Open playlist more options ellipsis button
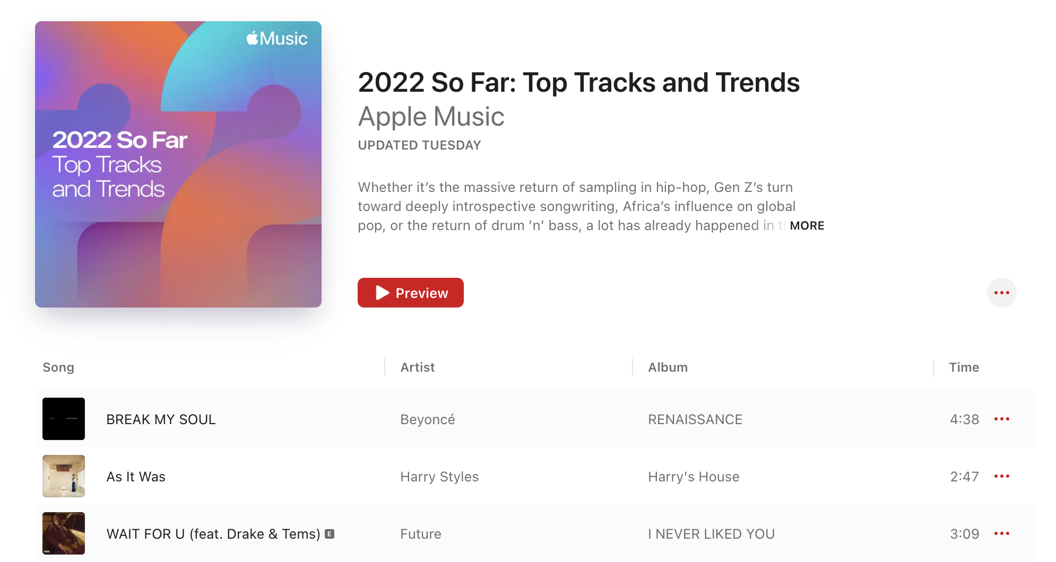Viewport: 1056px width, 562px height. (1001, 293)
